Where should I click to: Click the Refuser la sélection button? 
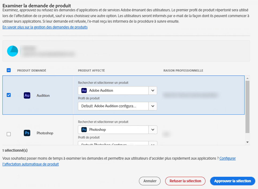[185, 181]
